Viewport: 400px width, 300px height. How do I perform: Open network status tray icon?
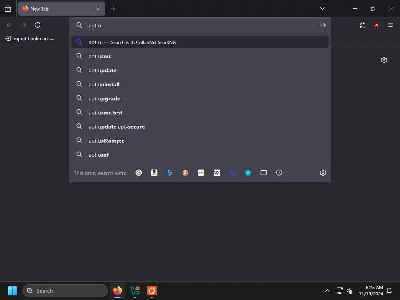pyautogui.click(x=339, y=291)
